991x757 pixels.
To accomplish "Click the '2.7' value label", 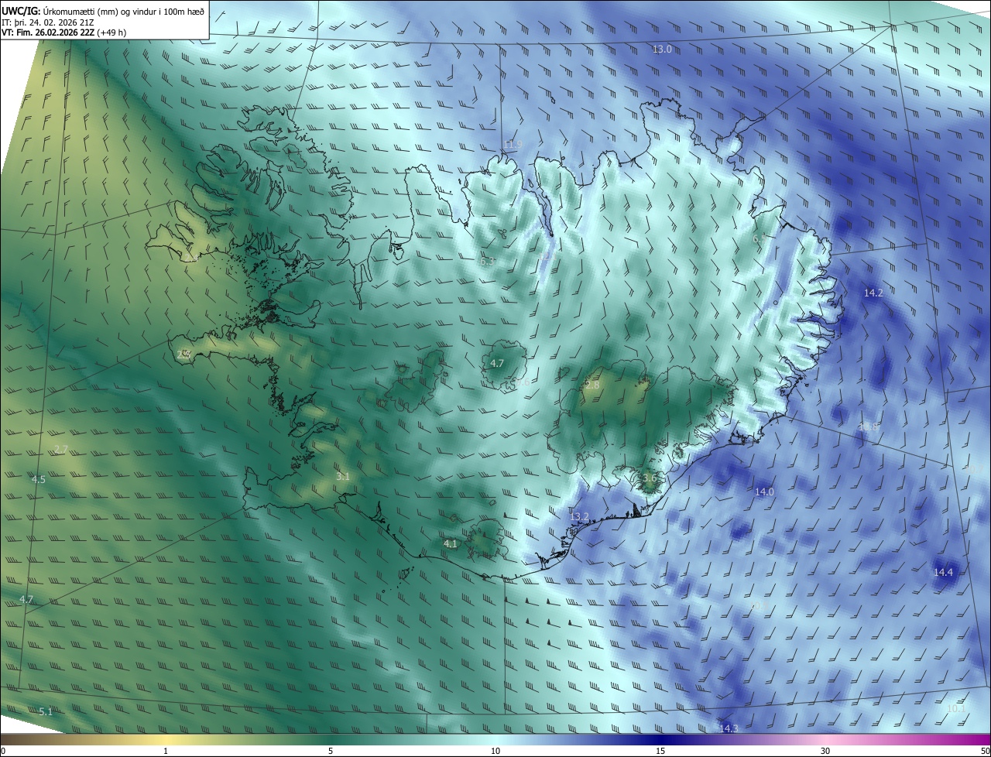I will click(61, 449).
